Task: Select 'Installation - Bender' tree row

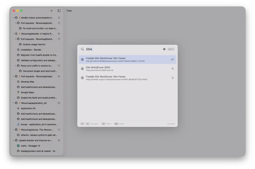Action: tap(36, 50)
